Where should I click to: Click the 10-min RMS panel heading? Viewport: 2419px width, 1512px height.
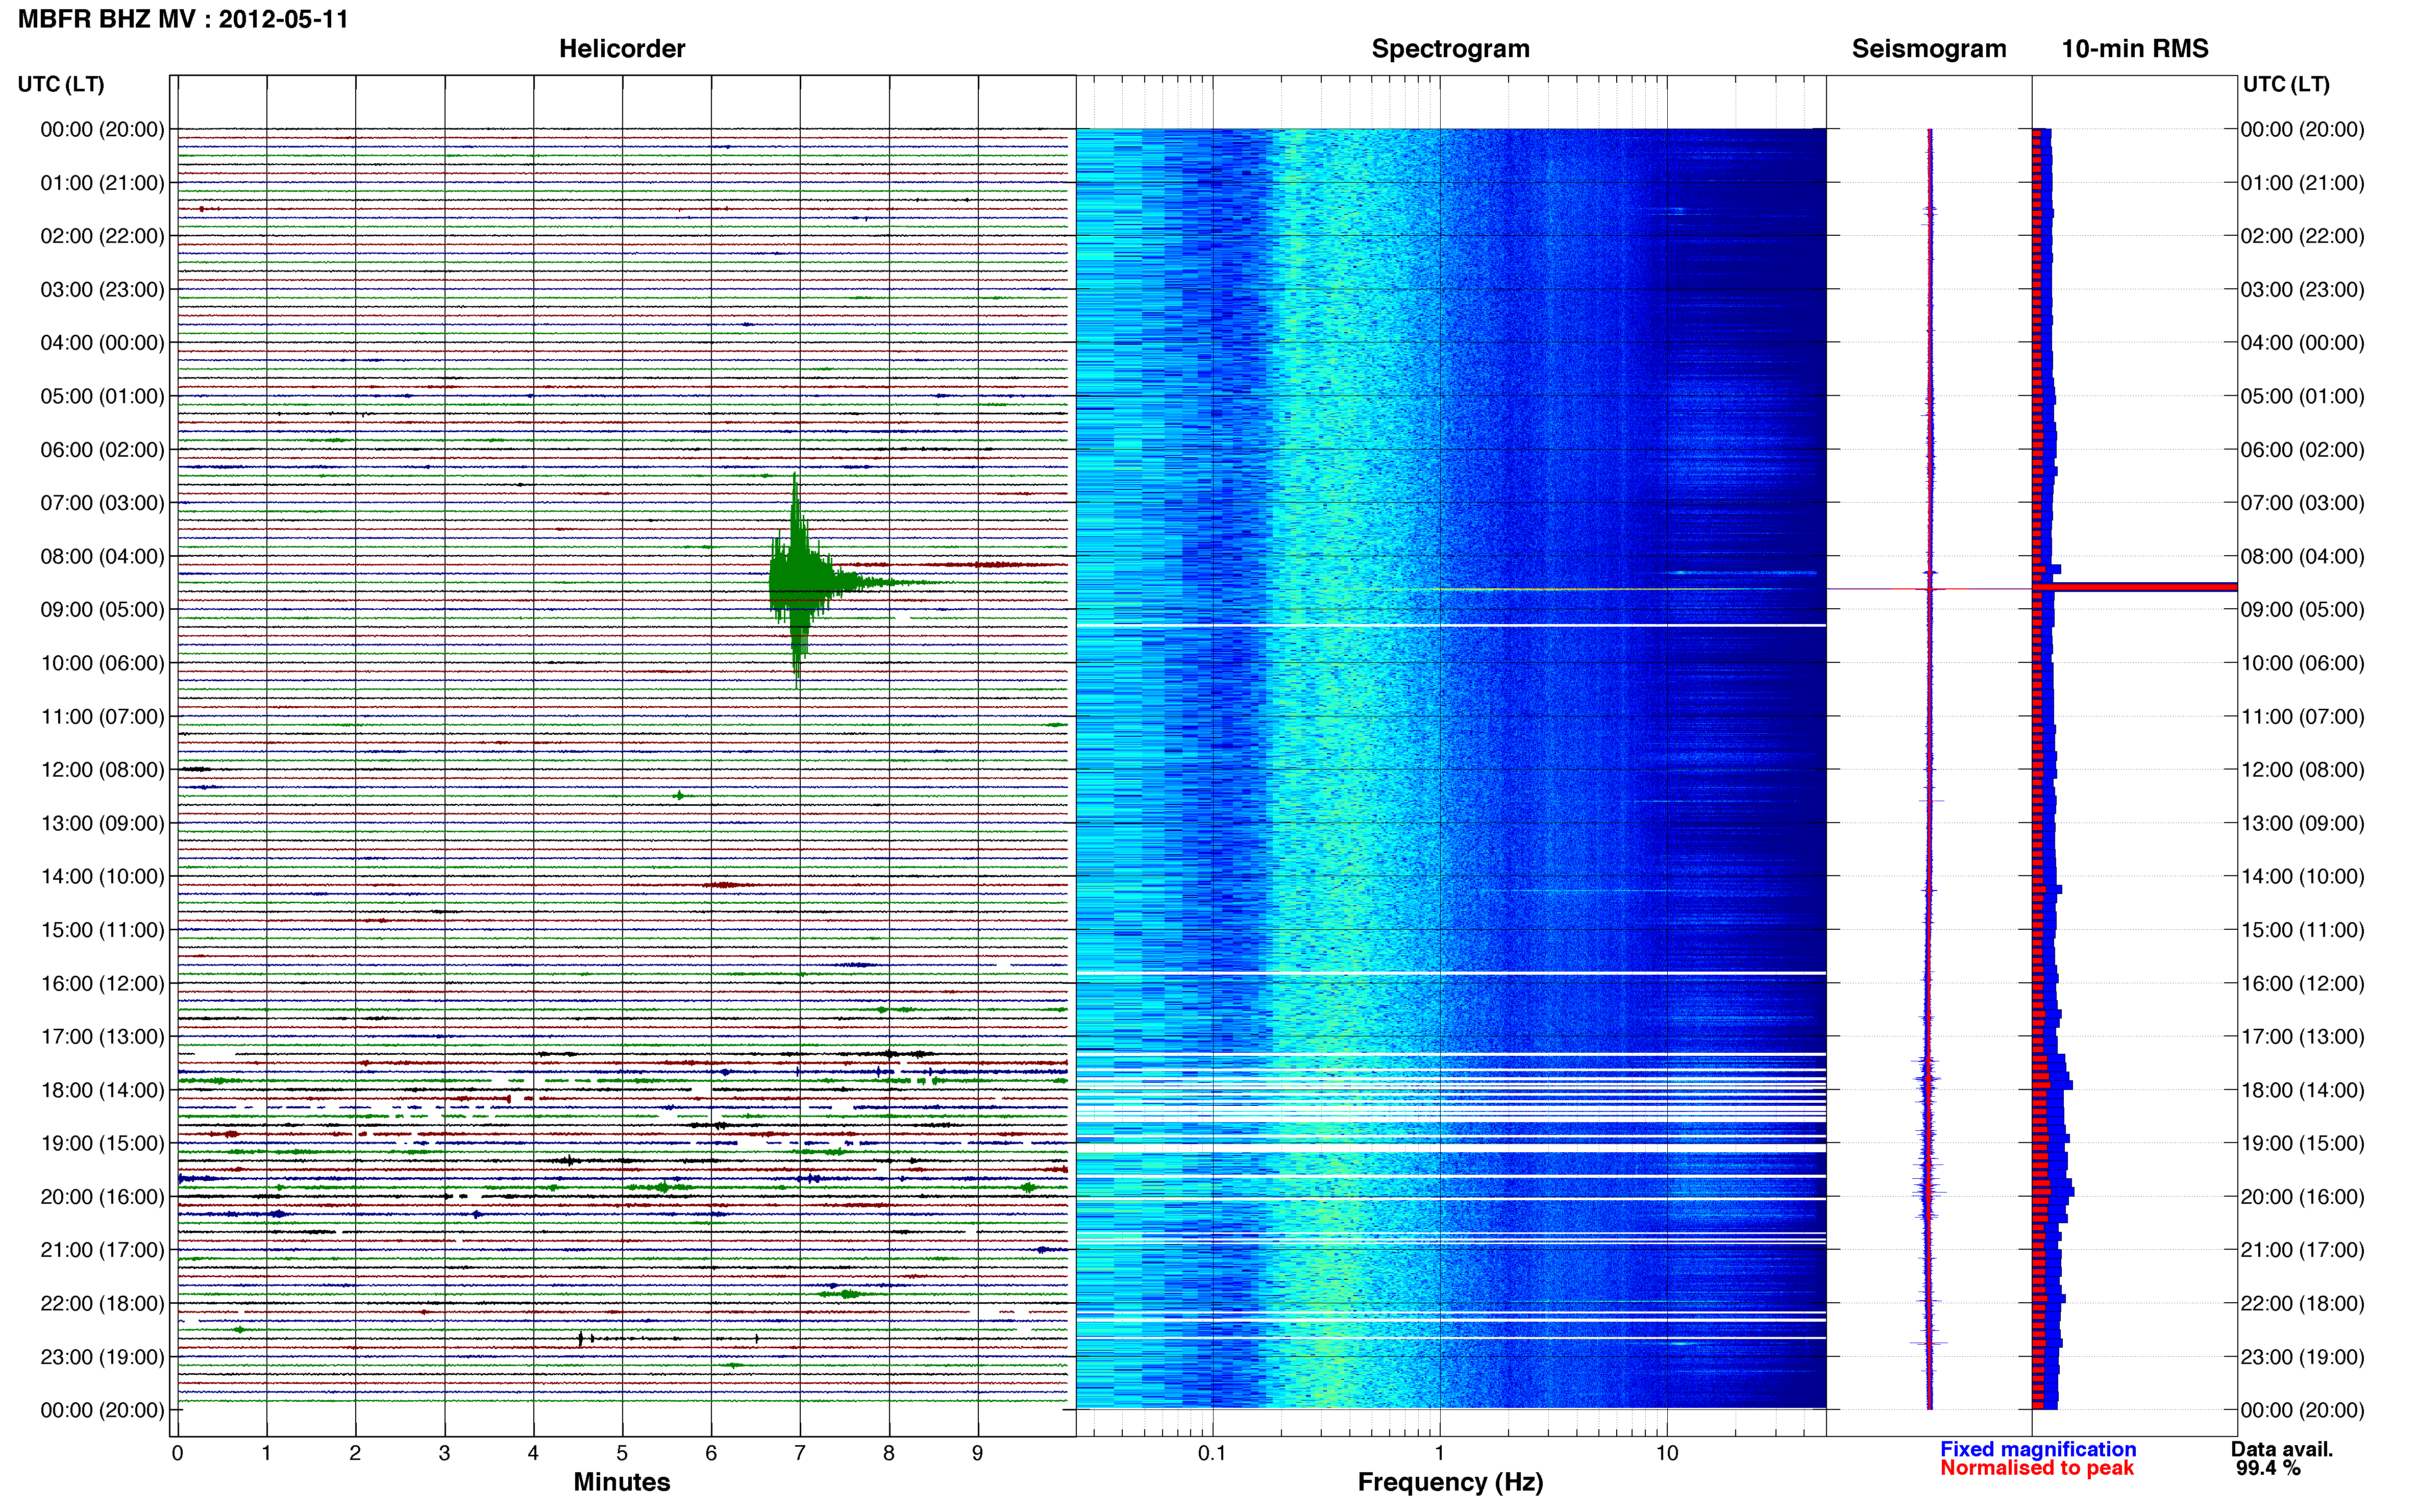[2135, 49]
